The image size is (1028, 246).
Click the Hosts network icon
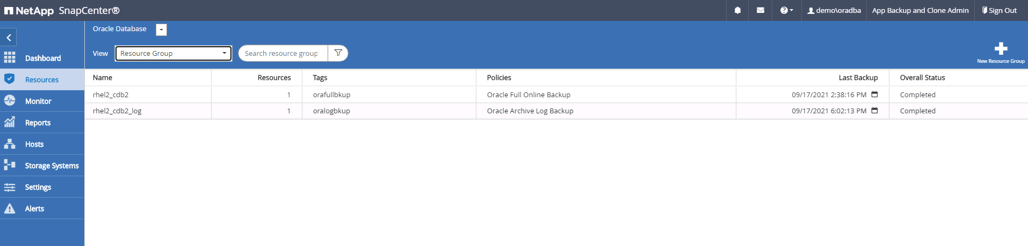10,143
